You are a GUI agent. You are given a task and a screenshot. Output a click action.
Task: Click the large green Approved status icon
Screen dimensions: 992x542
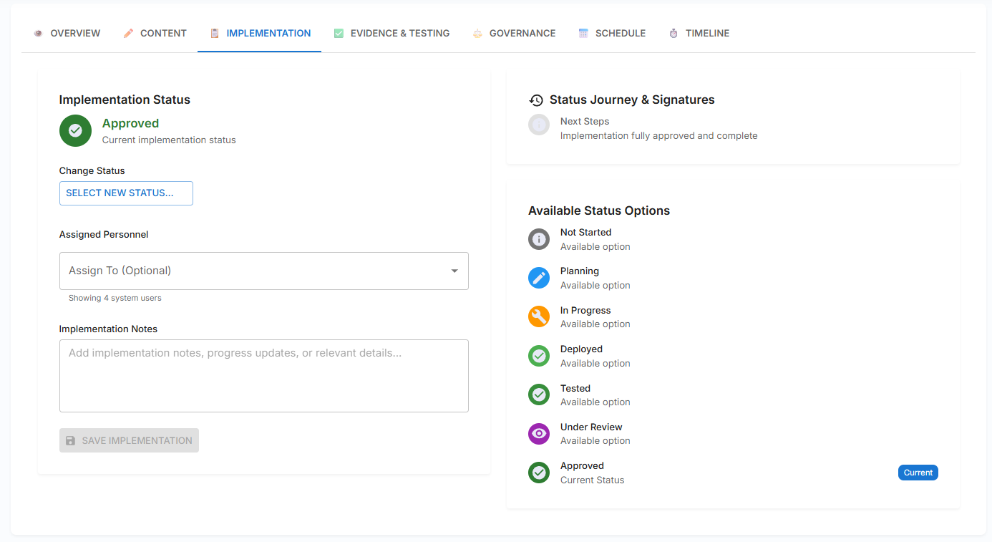tap(75, 130)
